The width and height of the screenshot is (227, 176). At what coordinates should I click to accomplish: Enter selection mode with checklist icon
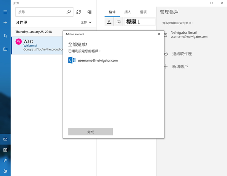click(x=89, y=12)
